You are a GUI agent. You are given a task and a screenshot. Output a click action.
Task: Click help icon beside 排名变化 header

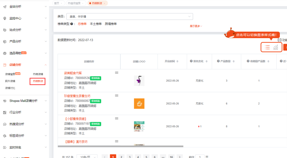point(191,61)
